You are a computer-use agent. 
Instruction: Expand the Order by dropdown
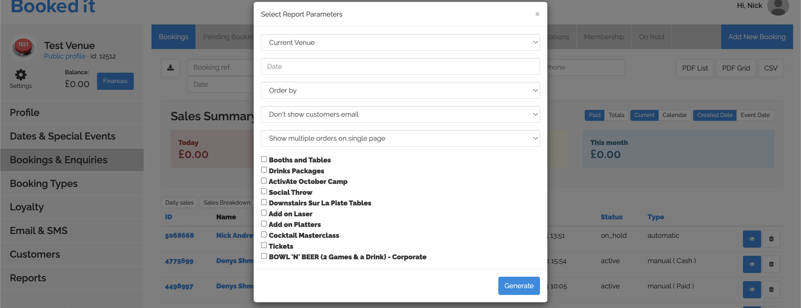[x=400, y=90]
